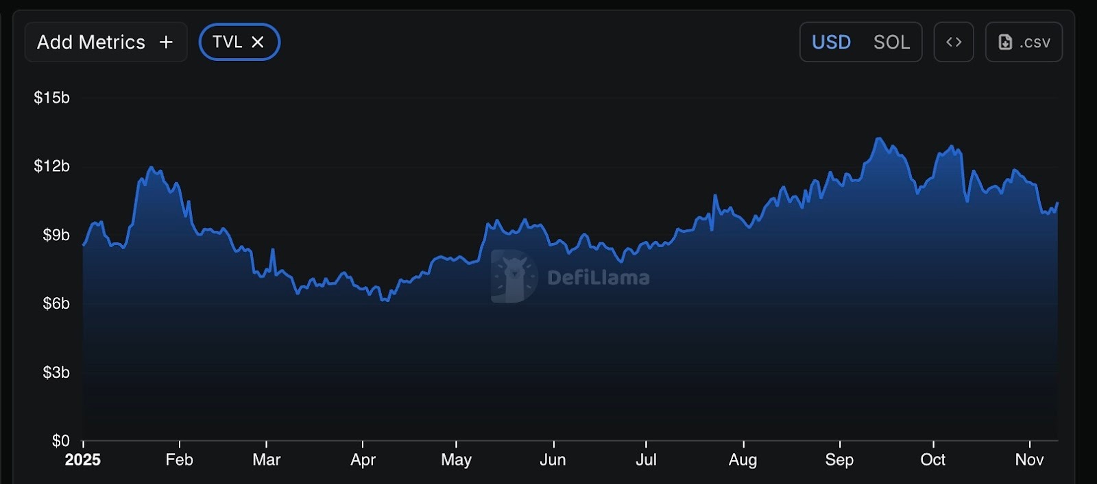Click the Oct x-axis label
This screenshot has width=1097, height=484.
point(933,460)
